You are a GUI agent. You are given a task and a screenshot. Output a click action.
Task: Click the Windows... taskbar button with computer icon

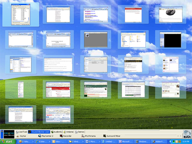tap(142, 142)
